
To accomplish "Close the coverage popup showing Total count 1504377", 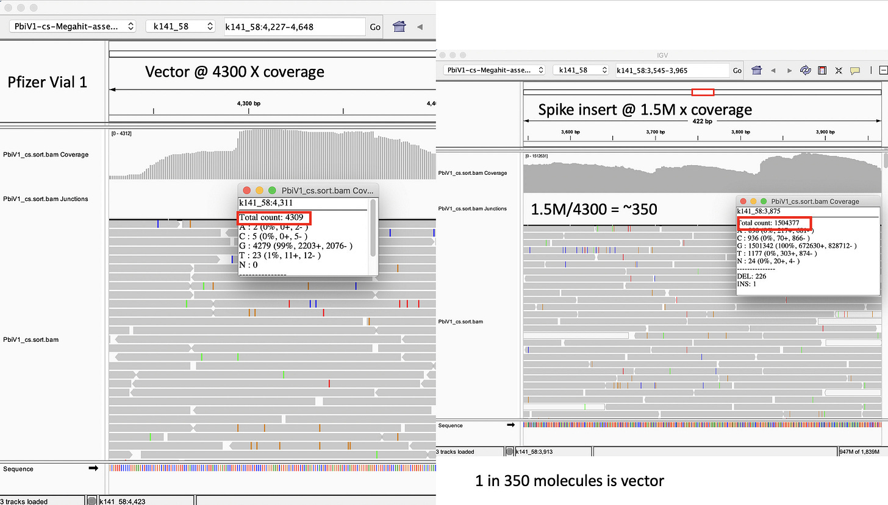I will tap(743, 201).
